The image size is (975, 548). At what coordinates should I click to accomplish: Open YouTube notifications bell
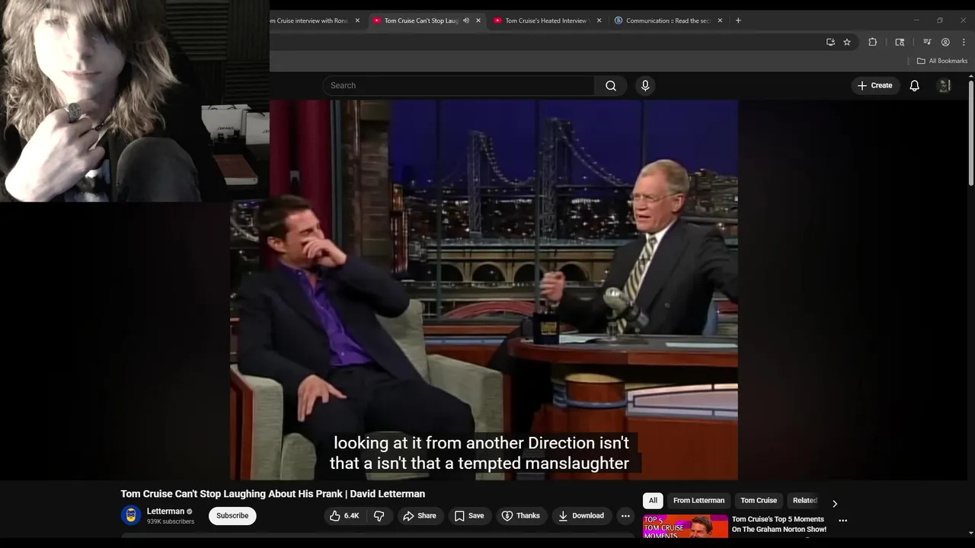[x=914, y=85]
